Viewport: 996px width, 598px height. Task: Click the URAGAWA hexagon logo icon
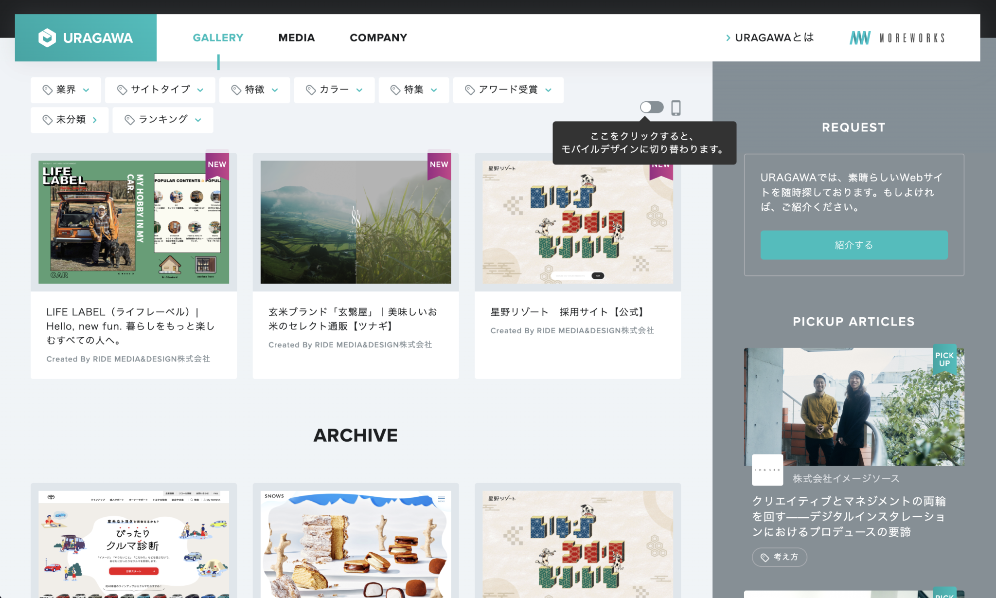[47, 38]
